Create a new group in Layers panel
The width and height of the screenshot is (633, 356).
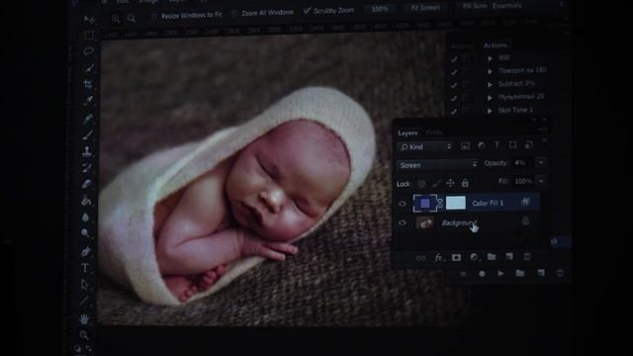492,257
